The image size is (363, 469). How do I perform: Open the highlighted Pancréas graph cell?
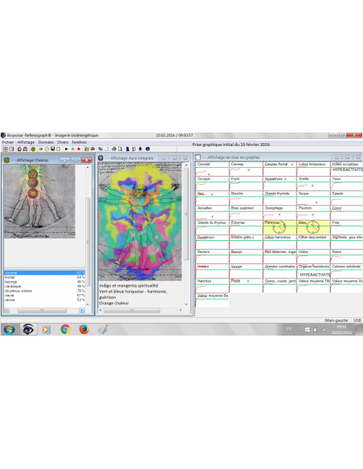pos(279,227)
